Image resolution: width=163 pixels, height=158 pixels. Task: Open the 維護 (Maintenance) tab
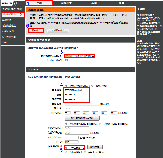pos(94,3)
